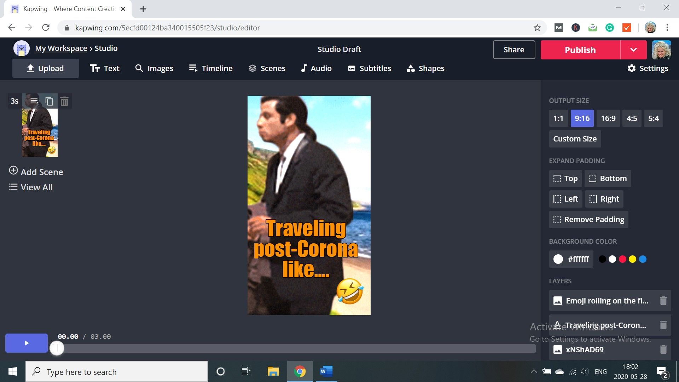Switch output size to 16:9
Viewport: 679px width, 382px height.
pyautogui.click(x=608, y=118)
